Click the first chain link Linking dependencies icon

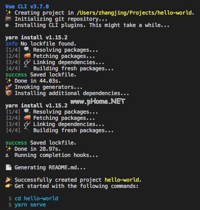27,62
